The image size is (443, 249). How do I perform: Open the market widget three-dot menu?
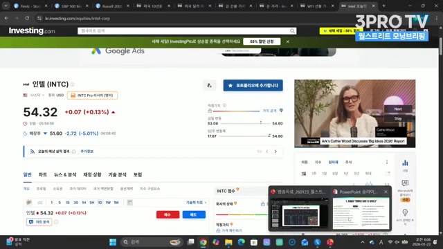tap(387, 162)
